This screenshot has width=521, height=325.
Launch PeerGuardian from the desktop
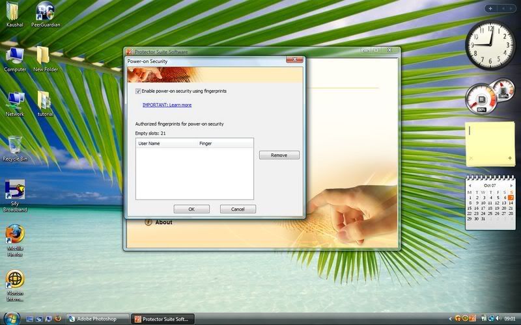(x=46, y=14)
